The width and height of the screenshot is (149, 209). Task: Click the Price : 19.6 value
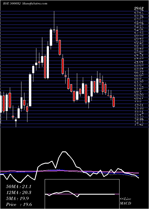19,205
